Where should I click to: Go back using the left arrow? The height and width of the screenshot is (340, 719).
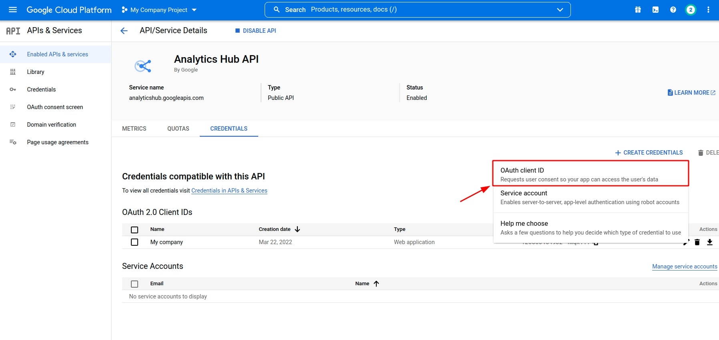pyautogui.click(x=124, y=31)
